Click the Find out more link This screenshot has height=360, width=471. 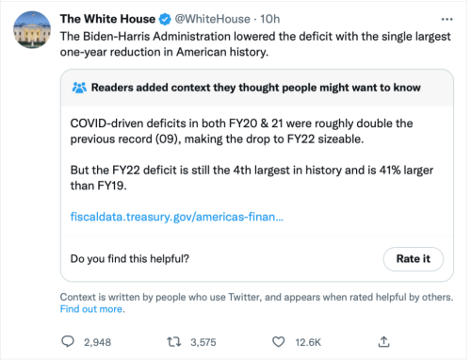[x=92, y=309]
